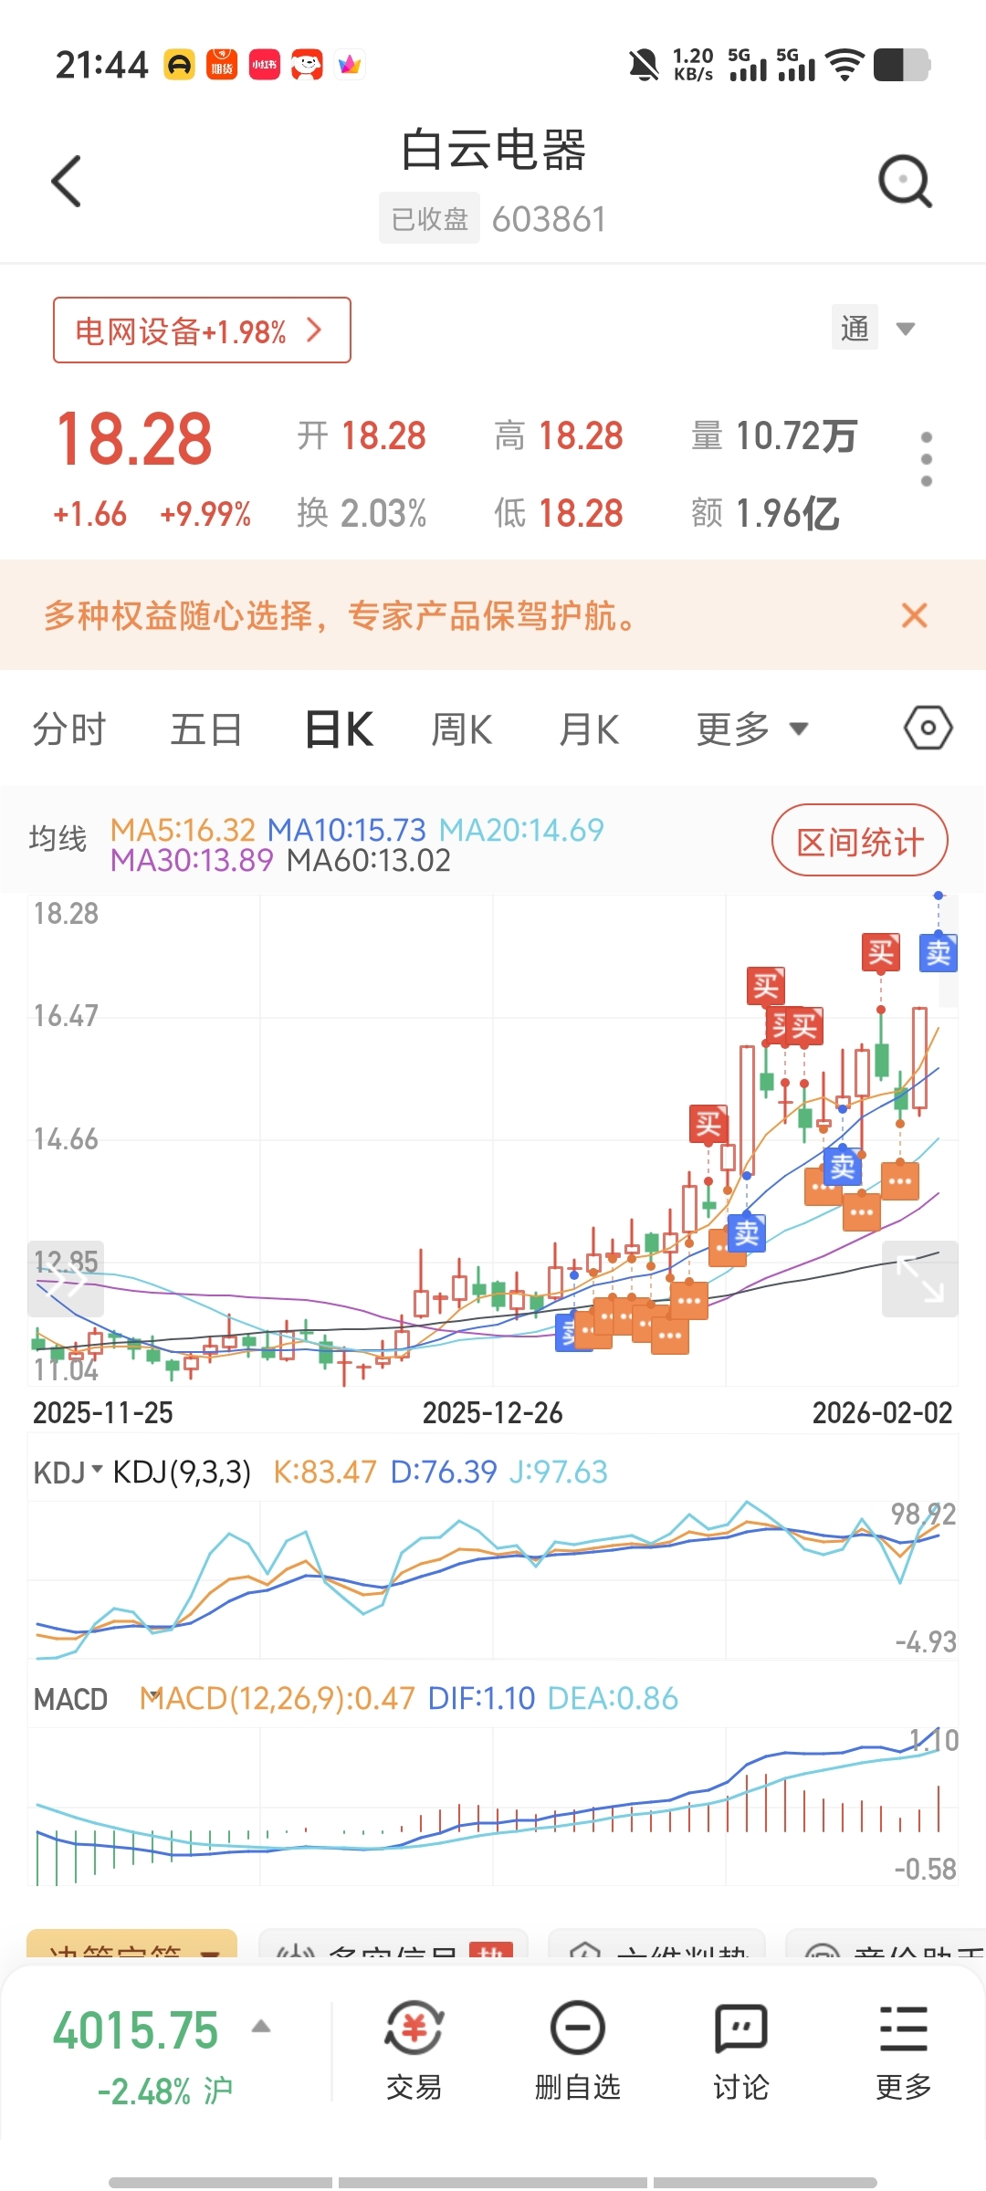This screenshot has width=986, height=2191.
Task: Select the 日K tab
Action: (339, 729)
